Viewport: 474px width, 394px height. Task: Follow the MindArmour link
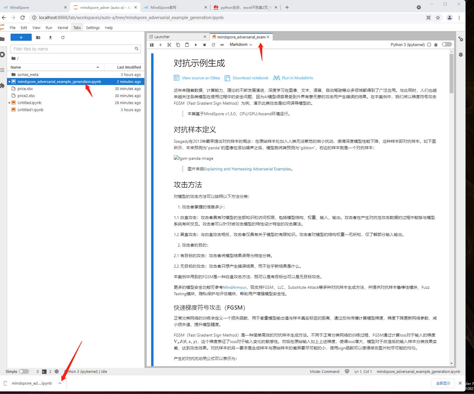[x=235, y=287]
